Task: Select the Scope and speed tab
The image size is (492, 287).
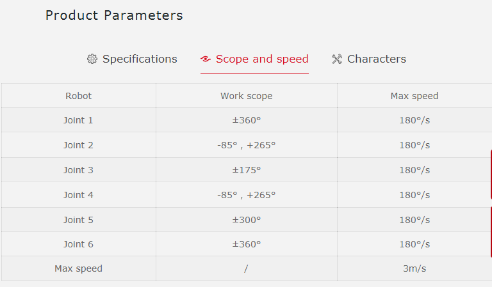Action: tap(261, 59)
